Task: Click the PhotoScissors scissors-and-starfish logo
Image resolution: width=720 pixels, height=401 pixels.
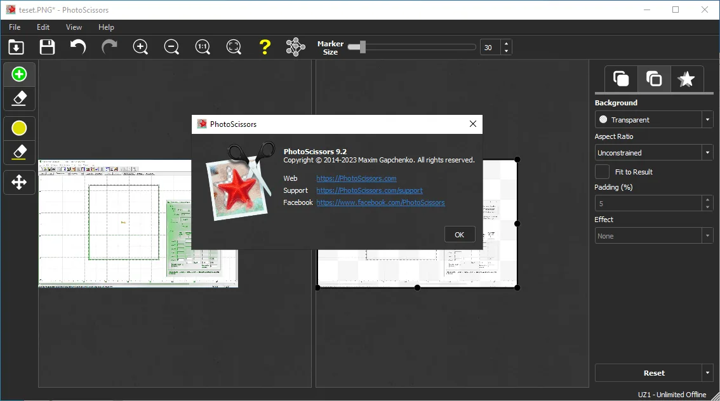Action: (240, 180)
